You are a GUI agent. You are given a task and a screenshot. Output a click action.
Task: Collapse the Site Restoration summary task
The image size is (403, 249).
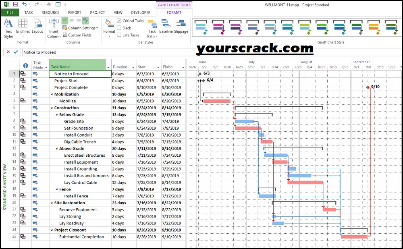[52, 203]
